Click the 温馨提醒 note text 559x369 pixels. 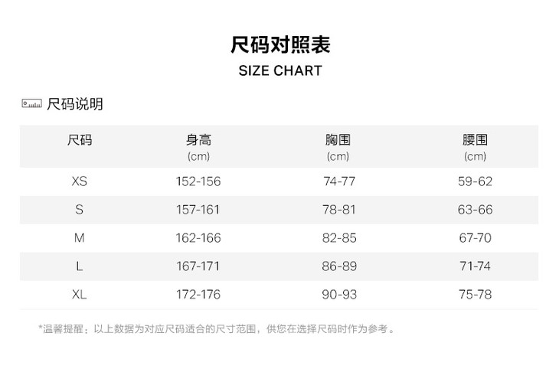tap(217, 329)
